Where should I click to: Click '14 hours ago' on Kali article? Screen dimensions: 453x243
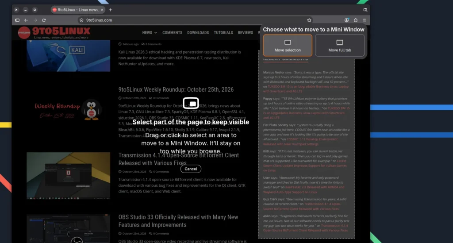[128, 44]
